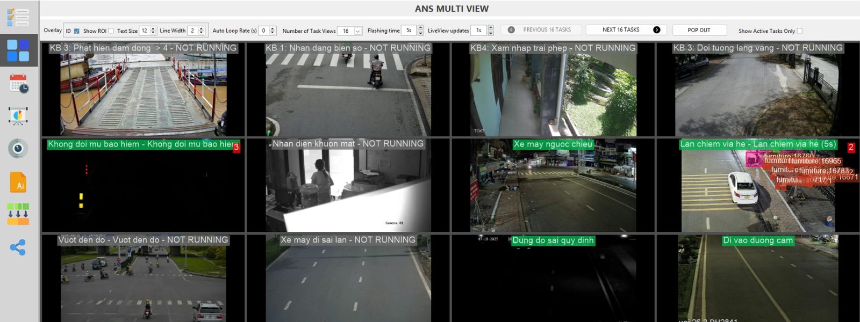Click the previous arrow icon beside PREVIOUS 16 TASKS
Image resolution: width=860 pixels, height=322 pixels.
511,30
